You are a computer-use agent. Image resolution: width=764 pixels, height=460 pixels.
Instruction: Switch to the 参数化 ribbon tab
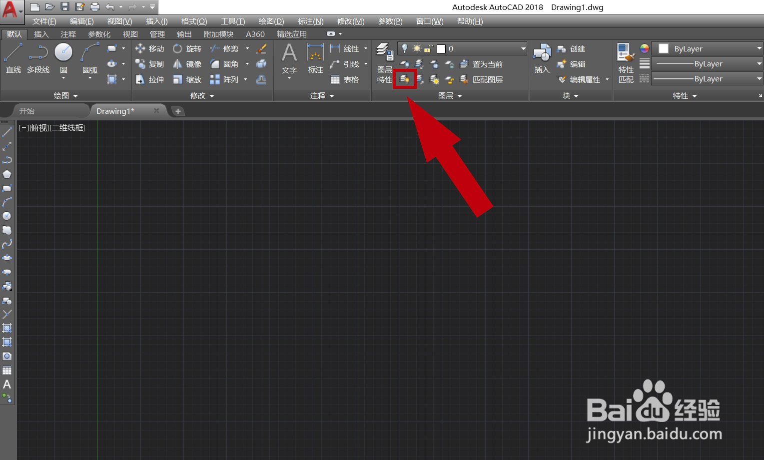(99, 34)
